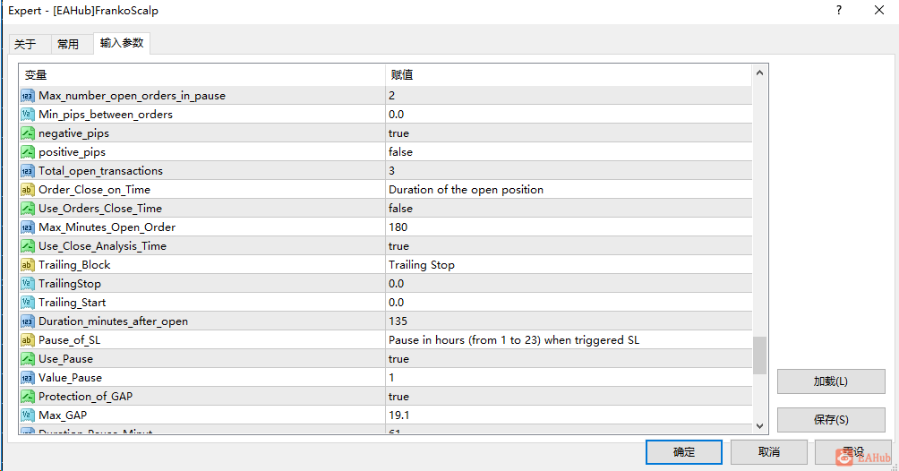Click the boolean icon beside negative_pips
899x471 pixels.
[x=28, y=133]
